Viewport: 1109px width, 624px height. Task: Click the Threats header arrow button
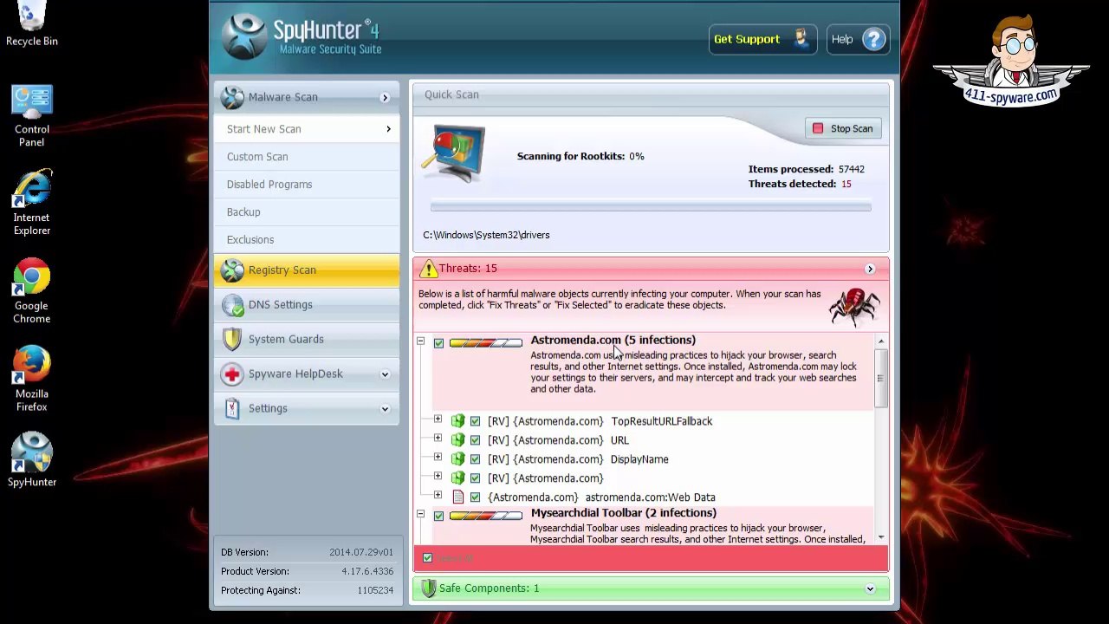pyautogui.click(x=870, y=270)
